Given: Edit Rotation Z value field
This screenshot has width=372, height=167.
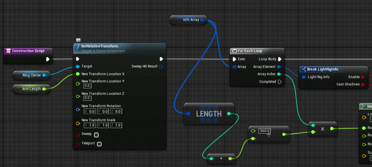Looking at the screenshot, I should pos(116,111).
